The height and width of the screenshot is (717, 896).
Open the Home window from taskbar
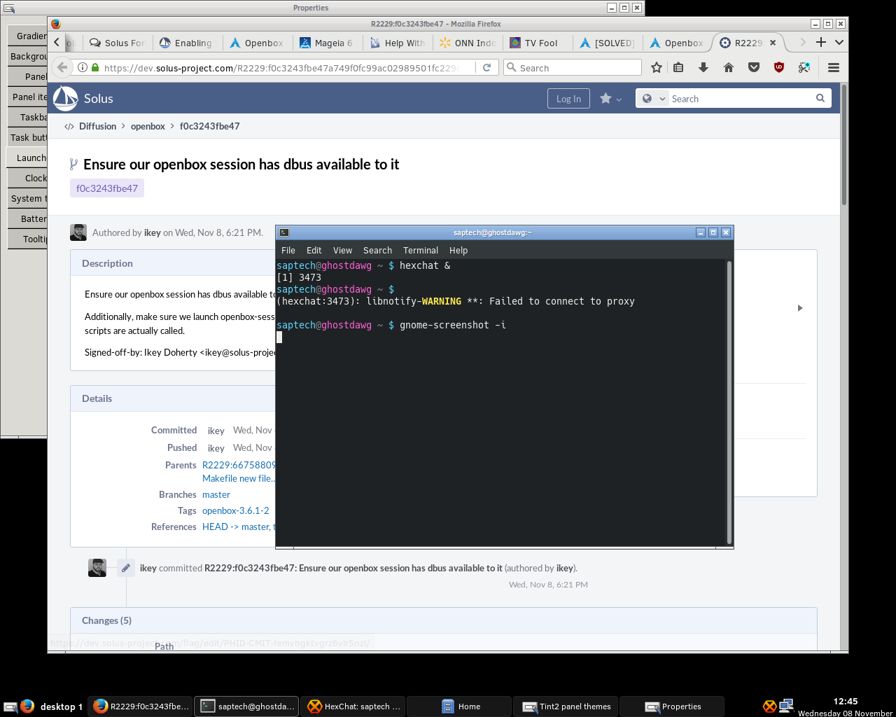[460, 706]
